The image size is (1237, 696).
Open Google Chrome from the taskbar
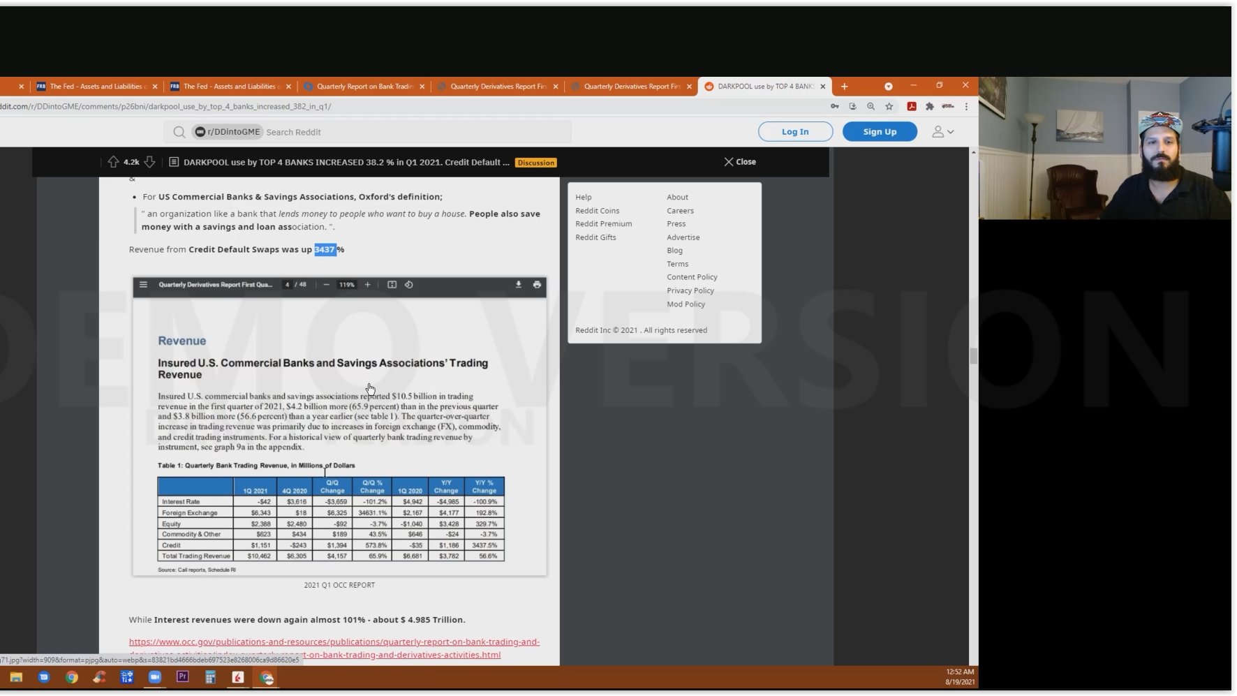(x=71, y=676)
